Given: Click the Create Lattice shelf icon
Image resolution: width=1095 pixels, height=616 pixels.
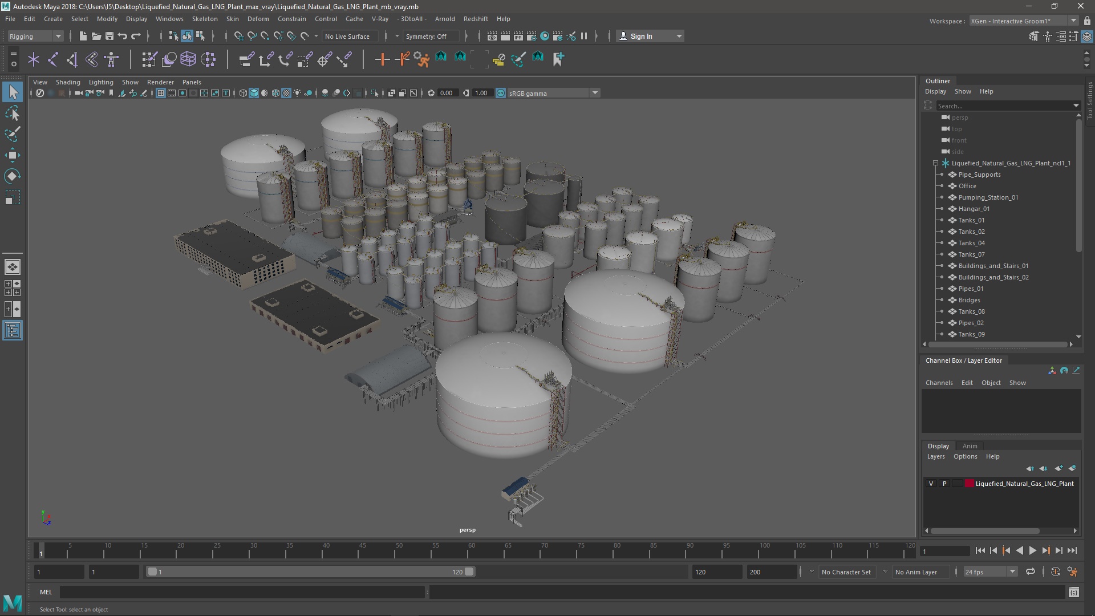Looking at the screenshot, I should point(188,59).
